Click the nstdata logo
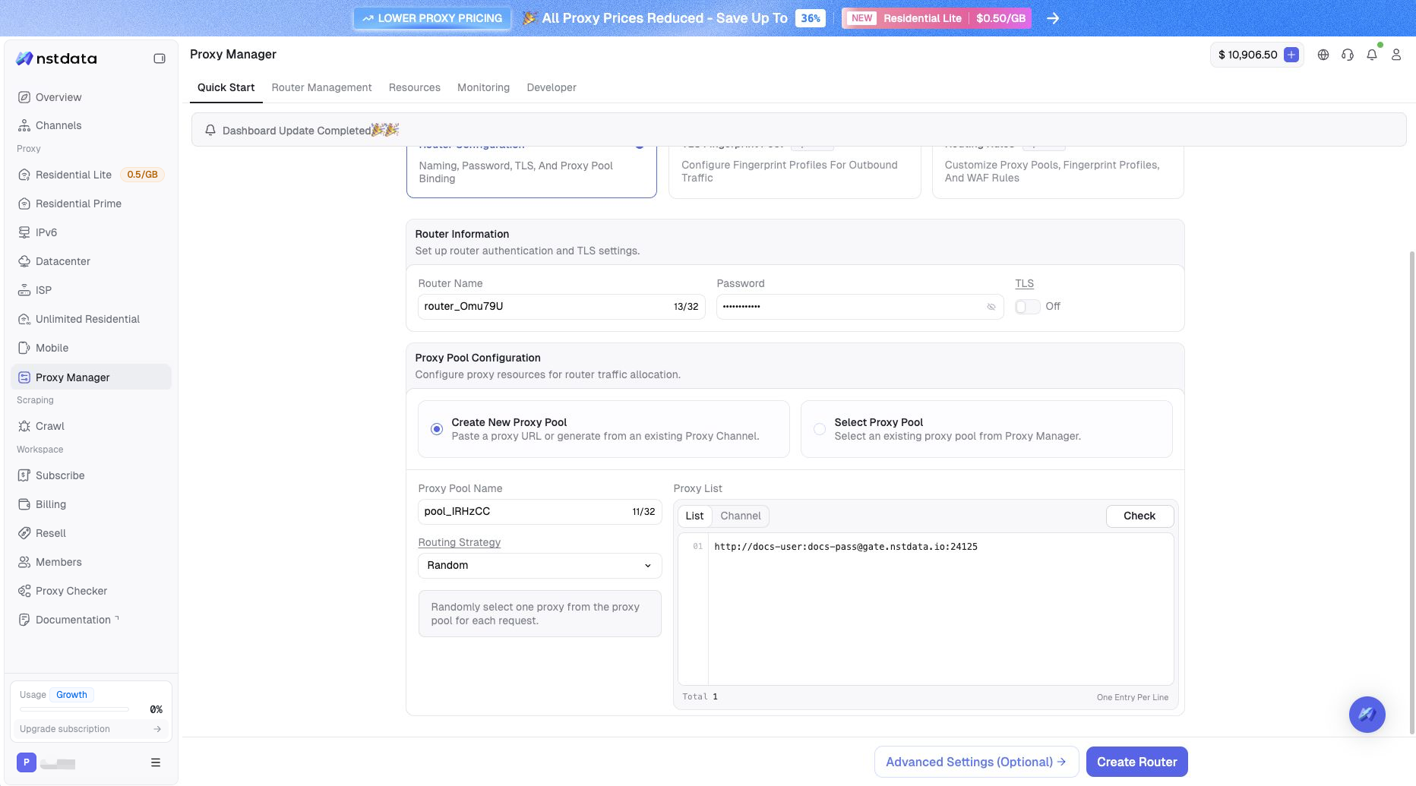Viewport: 1416px width, 786px height. pyautogui.click(x=56, y=58)
